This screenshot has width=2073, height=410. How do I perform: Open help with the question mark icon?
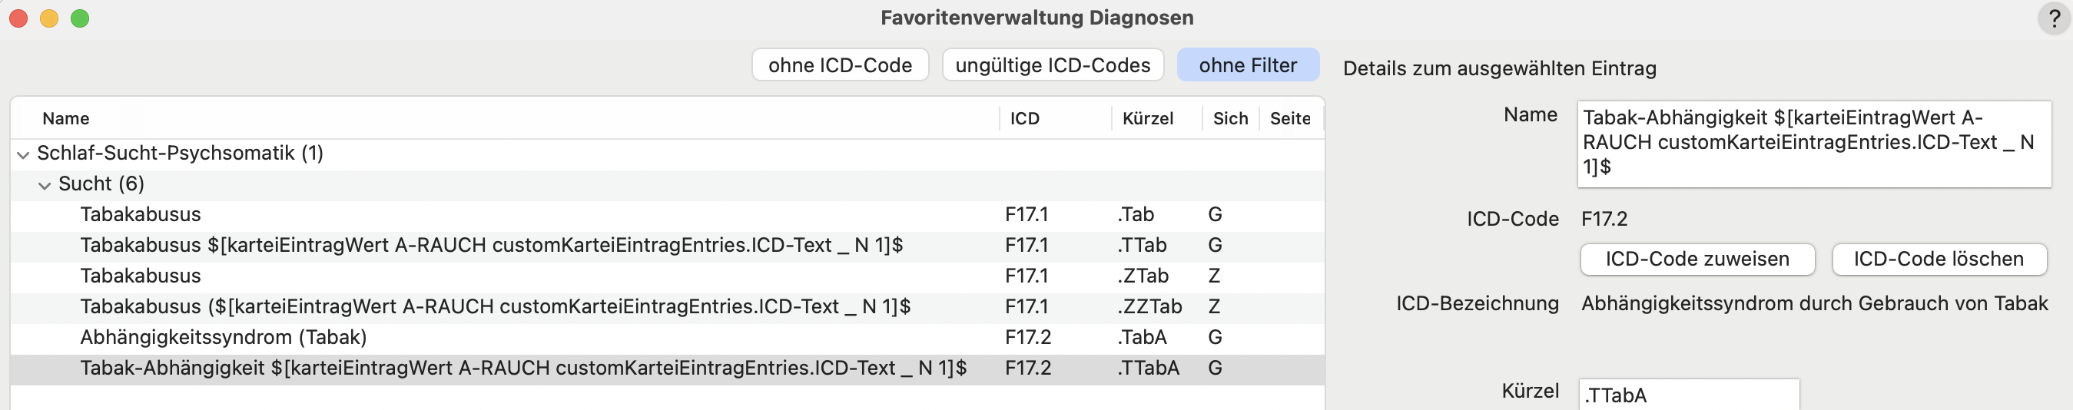2054,18
